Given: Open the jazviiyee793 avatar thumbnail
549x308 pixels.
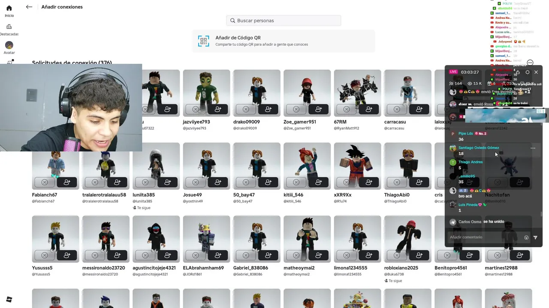Looking at the screenshot, I should [206, 93].
